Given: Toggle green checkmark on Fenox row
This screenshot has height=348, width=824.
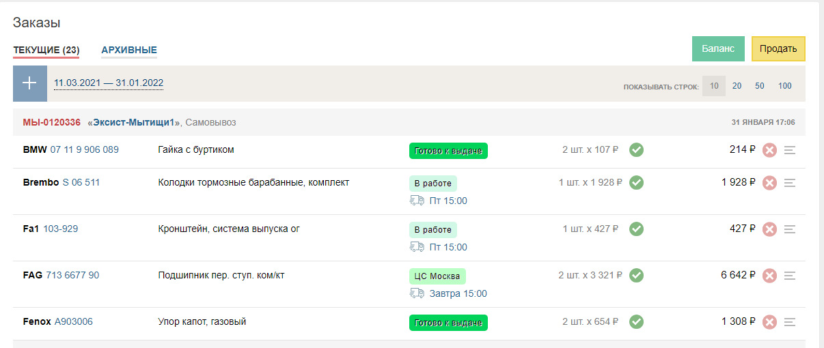Looking at the screenshot, I should (x=636, y=321).
